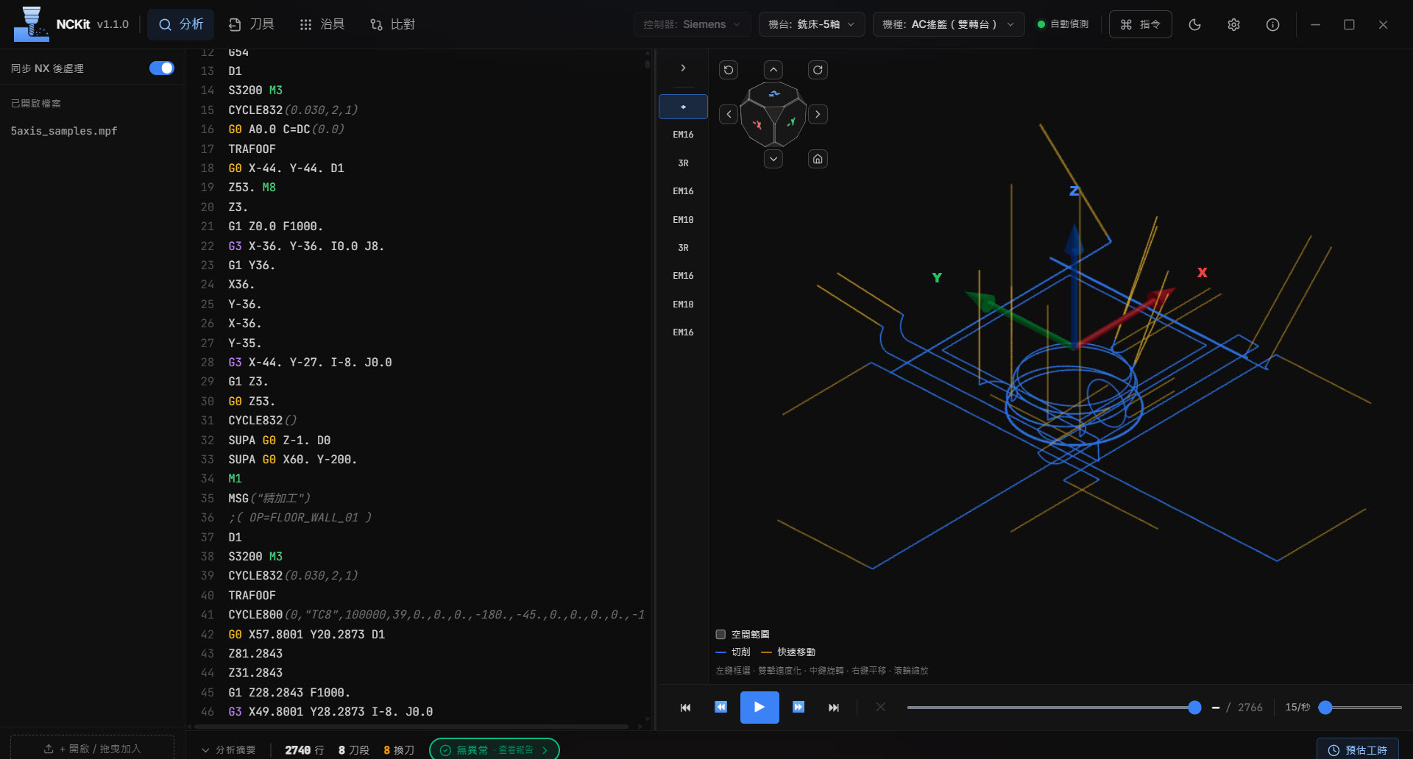Expand the 分析摘要 section
This screenshot has height=759, width=1413.
(x=228, y=749)
